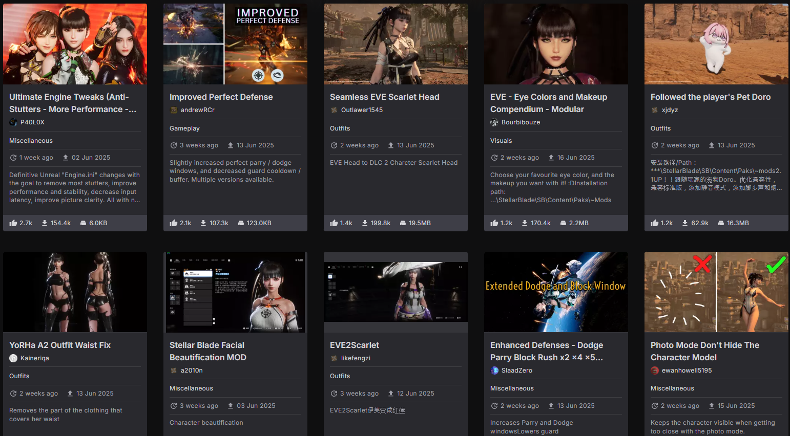Click file size icon beside 16.3MB
790x436 pixels.
click(721, 223)
